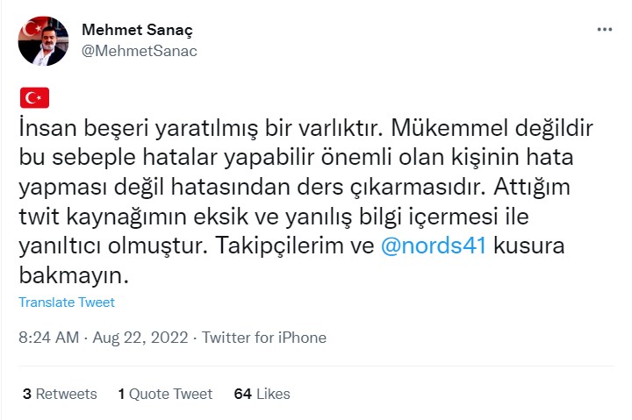Open the Mehmet Sanaç display name link
The width and height of the screenshot is (632, 420).
point(137,30)
